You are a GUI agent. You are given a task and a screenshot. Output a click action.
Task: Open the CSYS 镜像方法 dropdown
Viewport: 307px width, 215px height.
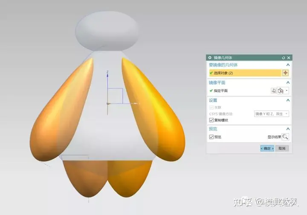[x=272, y=114]
